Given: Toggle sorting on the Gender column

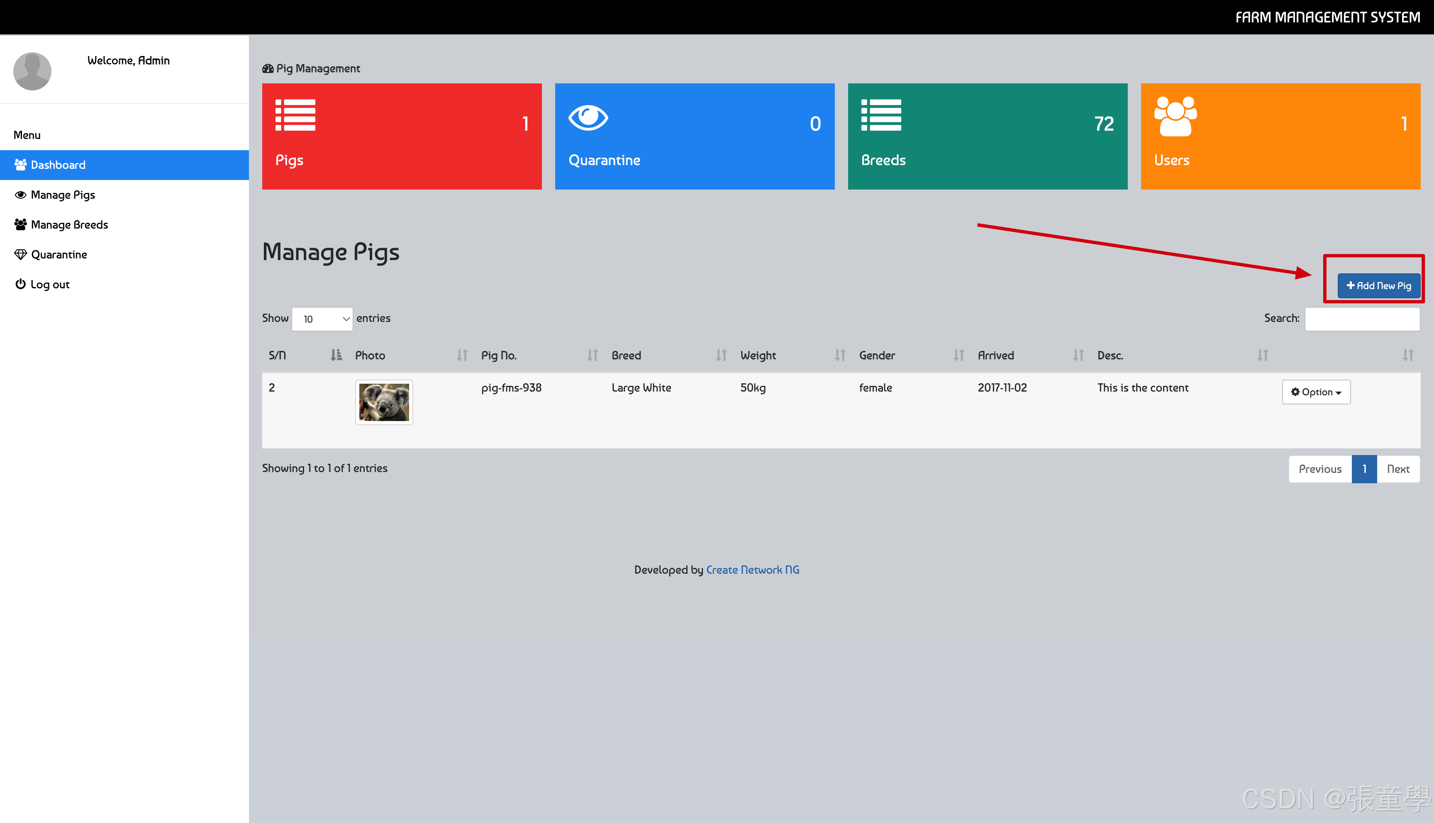Looking at the screenshot, I should [x=958, y=355].
